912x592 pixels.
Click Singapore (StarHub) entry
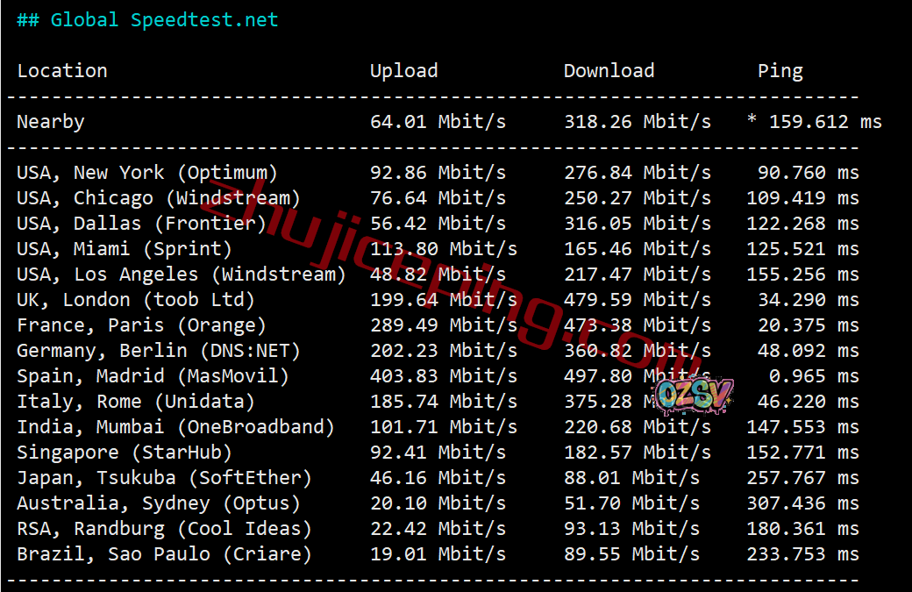[x=125, y=453]
